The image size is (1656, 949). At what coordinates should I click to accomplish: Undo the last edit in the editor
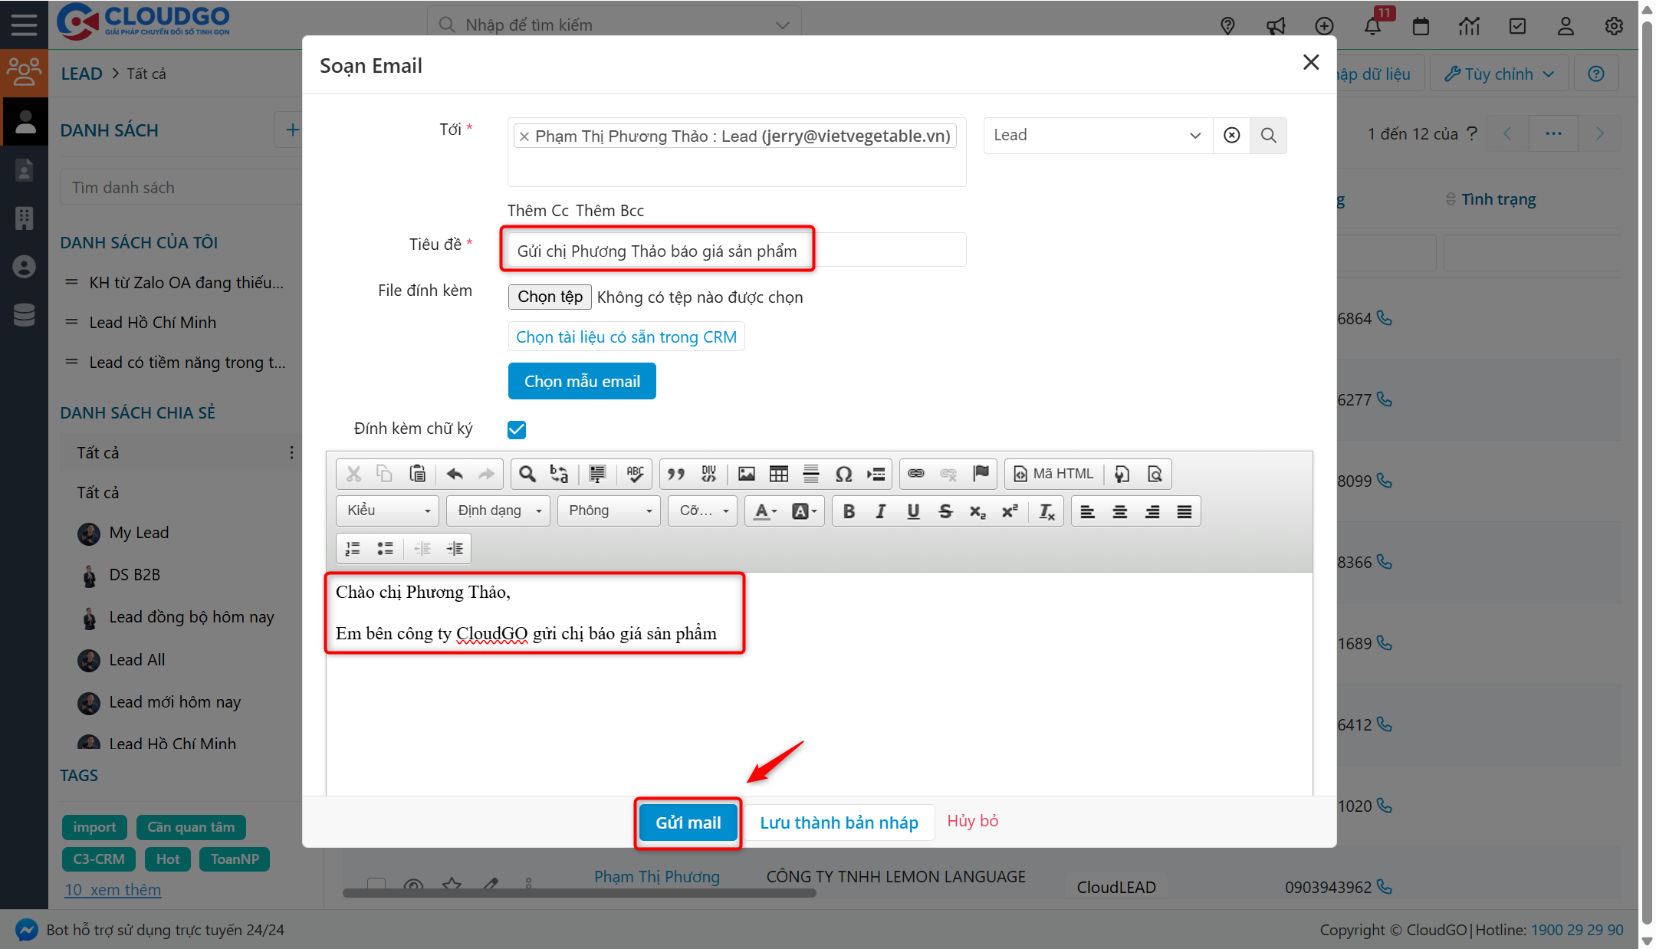click(455, 474)
